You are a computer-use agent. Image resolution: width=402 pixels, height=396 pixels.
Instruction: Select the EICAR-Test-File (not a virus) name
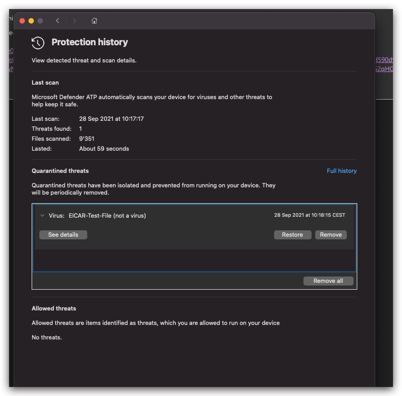[x=107, y=216]
